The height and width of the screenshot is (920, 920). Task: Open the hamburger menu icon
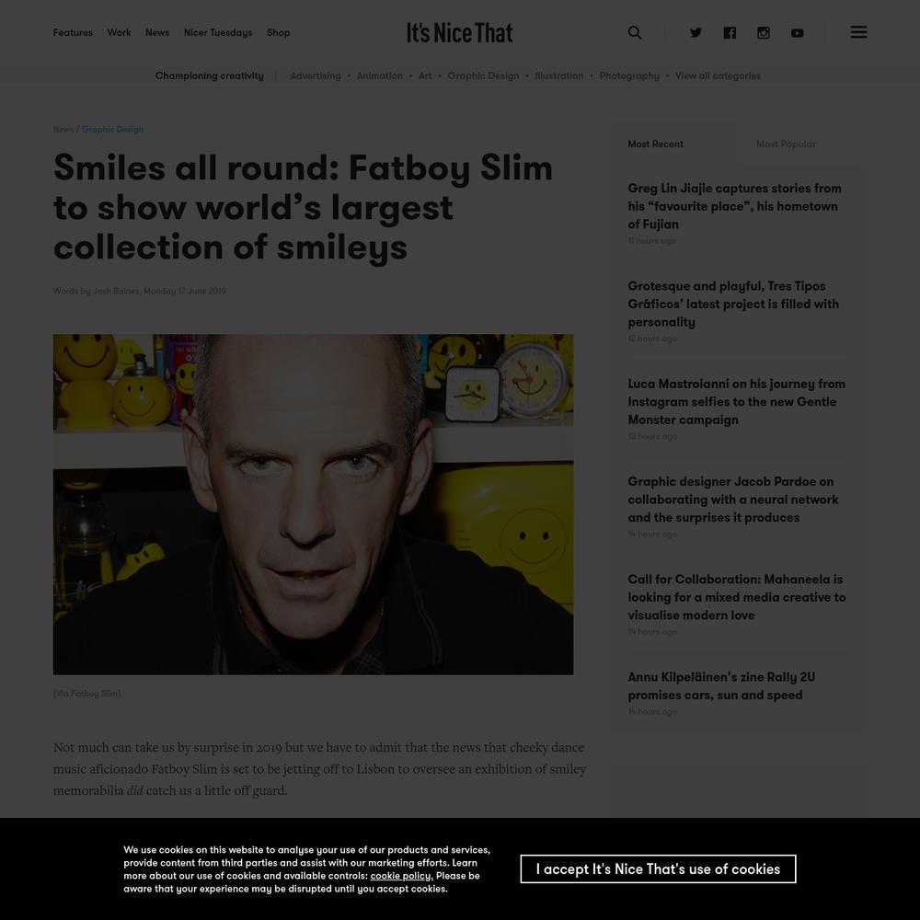pyautogui.click(x=858, y=31)
